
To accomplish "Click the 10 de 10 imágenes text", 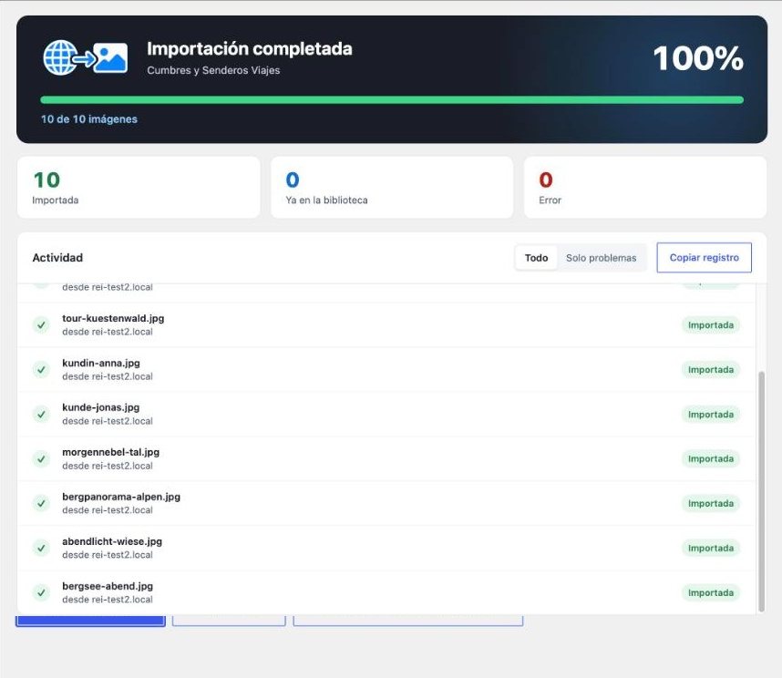I will click(x=89, y=119).
